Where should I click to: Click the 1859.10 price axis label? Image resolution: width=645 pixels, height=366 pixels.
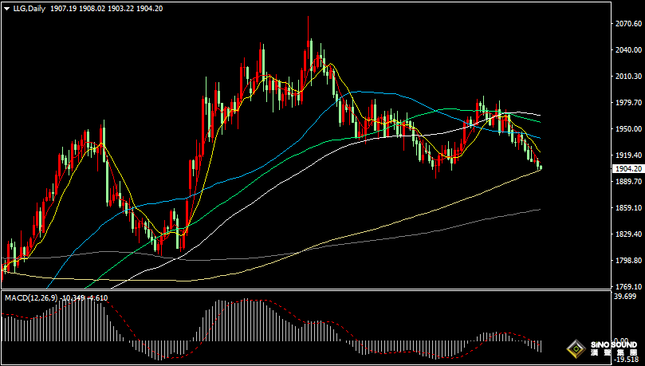(x=627, y=208)
